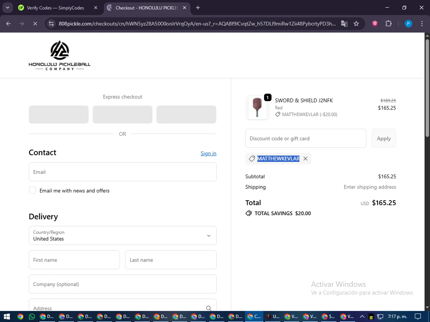The height and width of the screenshot is (322, 430).
Task: Close the Checkout browser tab
Action: pos(185,8)
